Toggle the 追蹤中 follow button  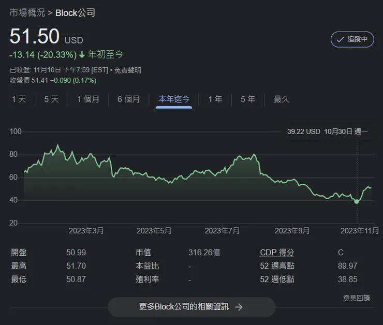pyautogui.click(x=352, y=39)
